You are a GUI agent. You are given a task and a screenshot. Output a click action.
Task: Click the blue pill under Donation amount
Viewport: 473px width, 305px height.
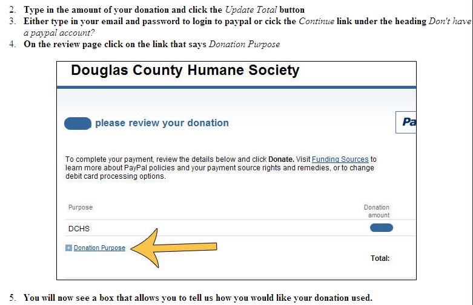click(x=381, y=228)
